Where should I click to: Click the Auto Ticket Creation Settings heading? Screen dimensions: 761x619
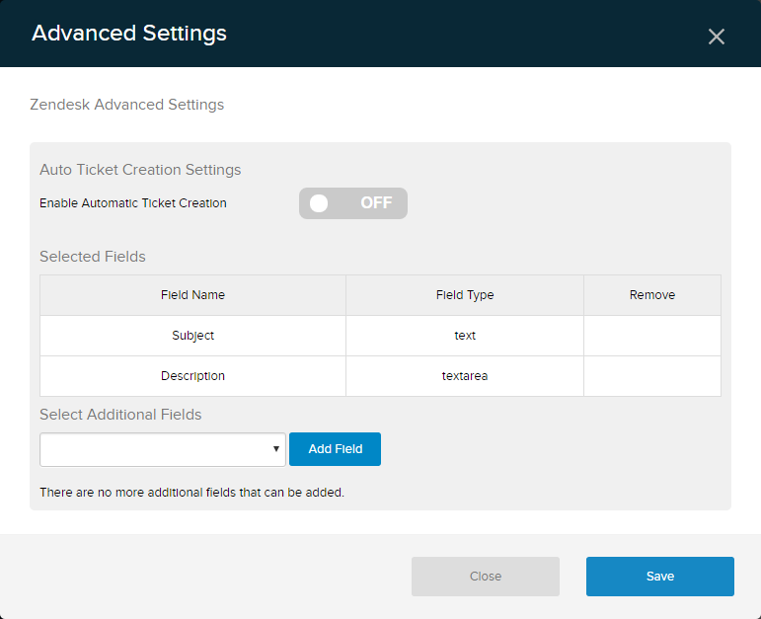point(140,170)
